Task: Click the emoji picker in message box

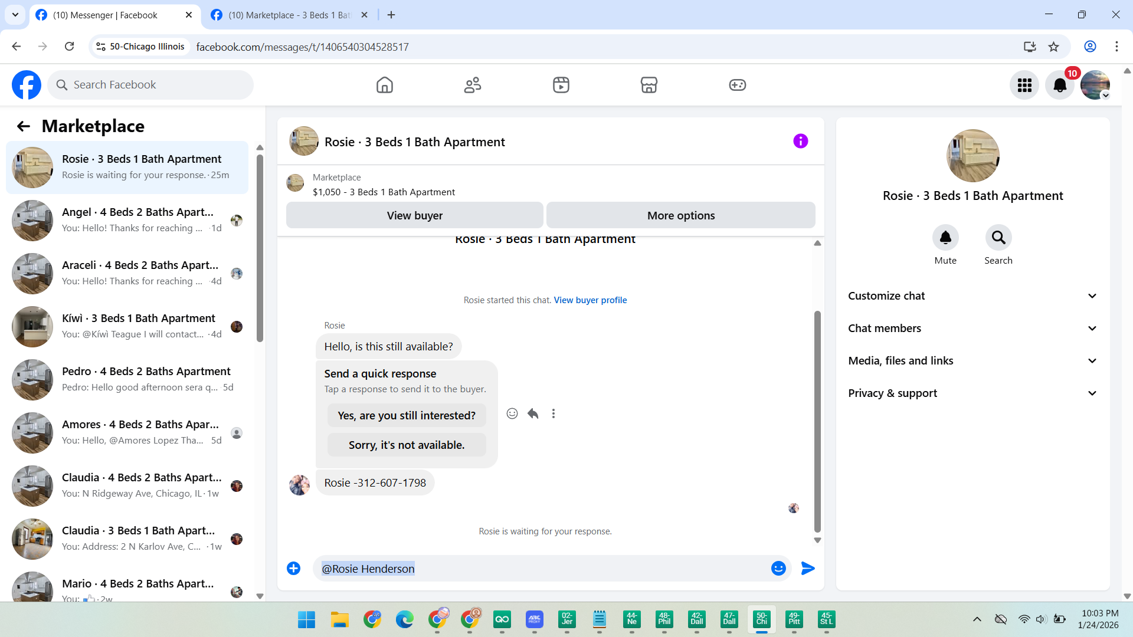Action: point(778,568)
